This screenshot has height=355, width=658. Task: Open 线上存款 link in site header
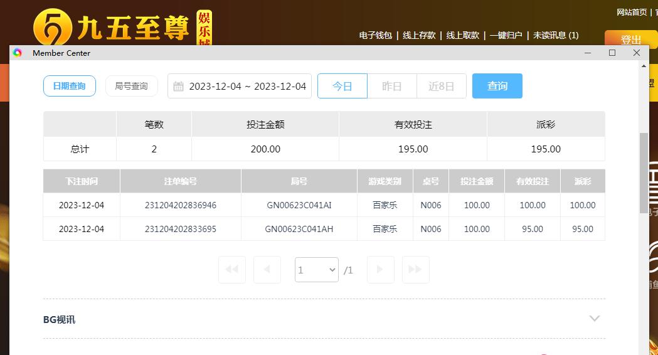(419, 35)
